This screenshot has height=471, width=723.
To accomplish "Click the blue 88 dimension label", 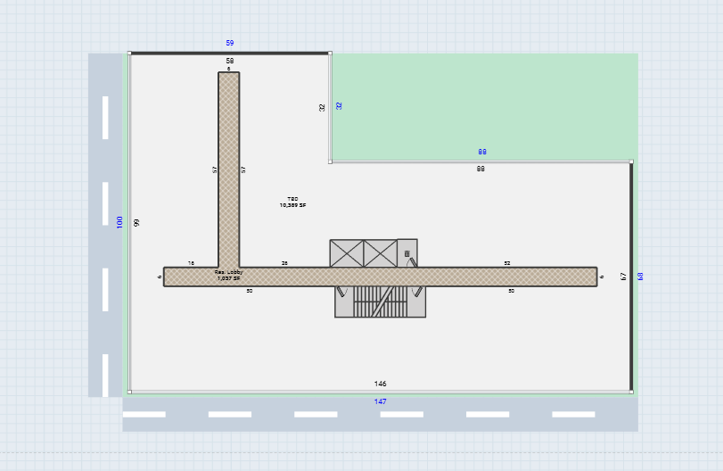I will [x=482, y=153].
